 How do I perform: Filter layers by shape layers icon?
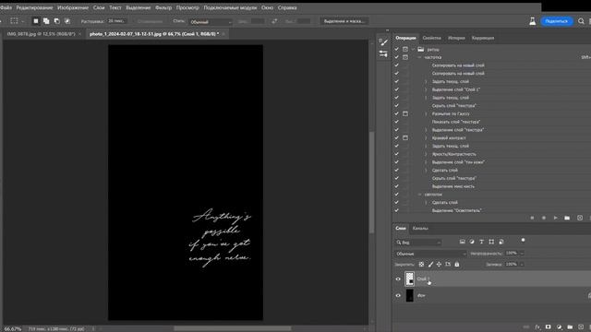point(491,242)
